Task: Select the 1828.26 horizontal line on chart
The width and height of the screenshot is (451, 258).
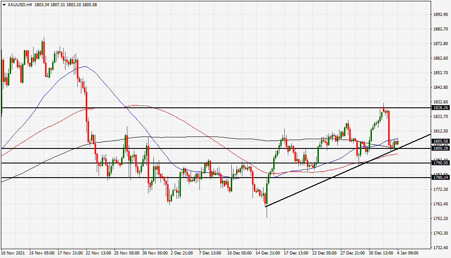Action: point(216,108)
